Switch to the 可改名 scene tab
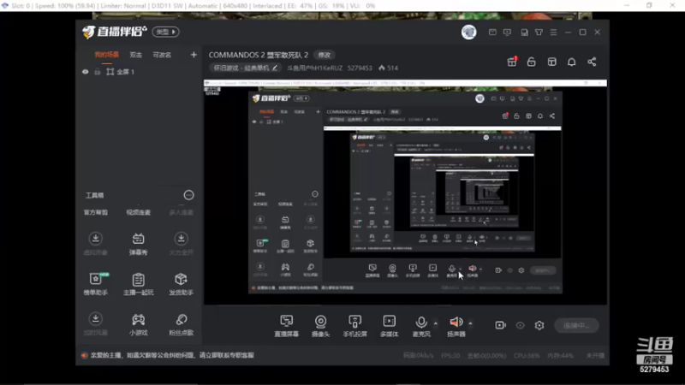 click(162, 55)
